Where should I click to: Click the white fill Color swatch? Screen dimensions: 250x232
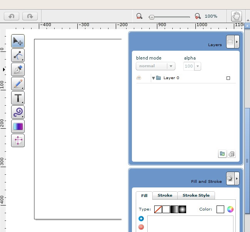click(x=220, y=209)
